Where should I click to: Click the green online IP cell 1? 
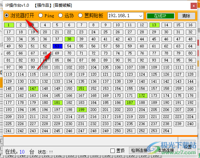point(9,25)
